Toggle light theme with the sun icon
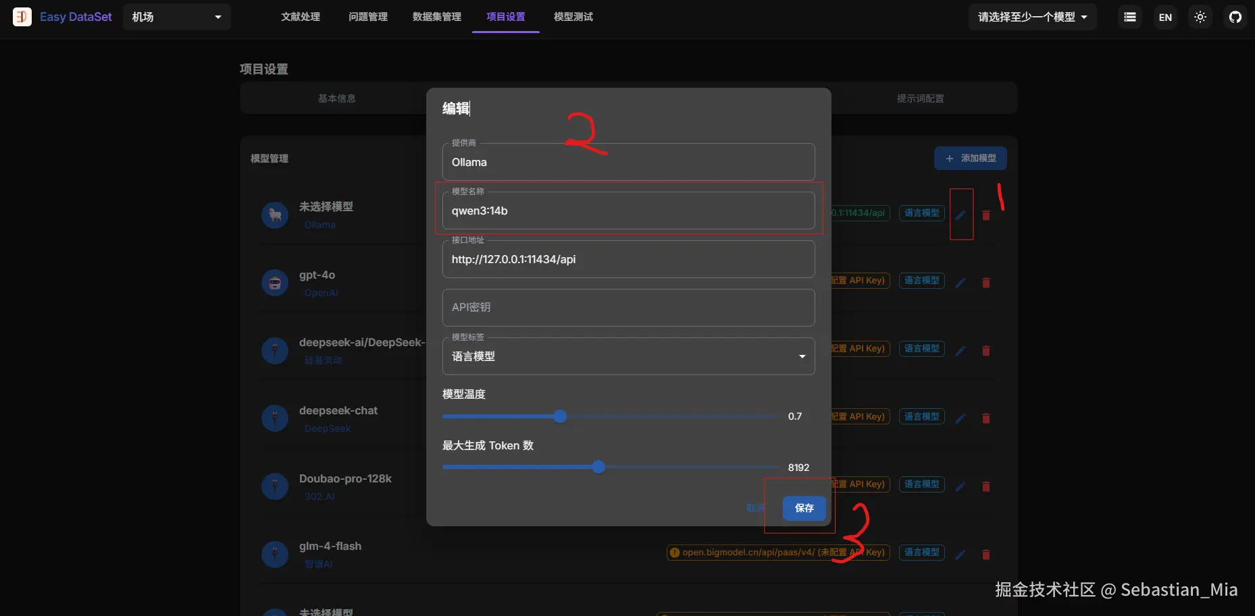Screen dimensions: 1255x616 tap(1200, 17)
